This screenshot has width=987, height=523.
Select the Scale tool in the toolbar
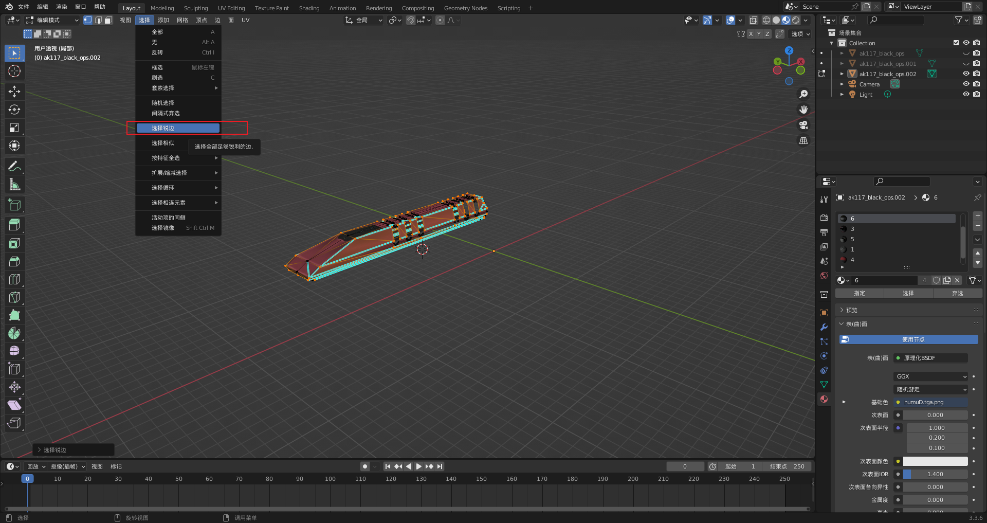pyautogui.click(x=14, y=128)
